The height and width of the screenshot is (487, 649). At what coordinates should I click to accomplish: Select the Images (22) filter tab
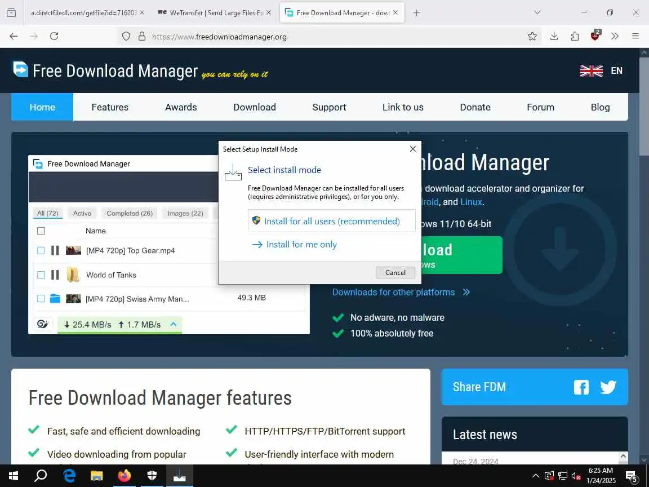(x=185, y=213)
